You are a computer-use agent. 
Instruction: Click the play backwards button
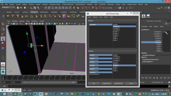(x=154, y=78)
